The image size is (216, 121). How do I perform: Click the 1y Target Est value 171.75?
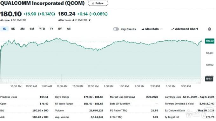point(210,117)
